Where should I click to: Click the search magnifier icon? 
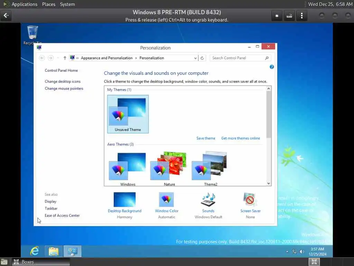267,58
